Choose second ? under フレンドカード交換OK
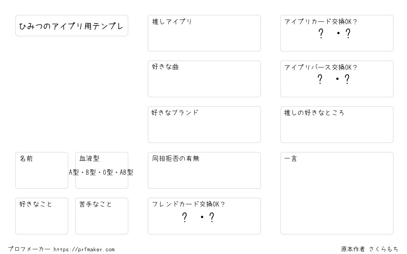 pyautogui.click(x=212, y=217)
